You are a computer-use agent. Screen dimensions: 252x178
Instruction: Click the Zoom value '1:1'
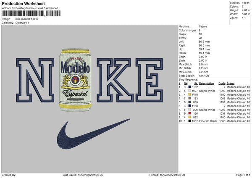(244, 18)
